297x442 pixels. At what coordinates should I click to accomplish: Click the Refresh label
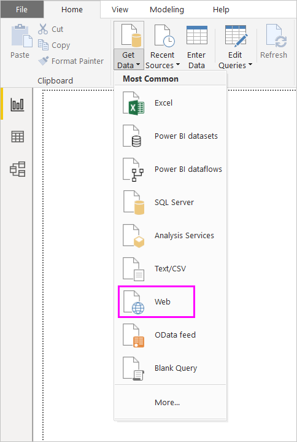click(x=274, y=55)
